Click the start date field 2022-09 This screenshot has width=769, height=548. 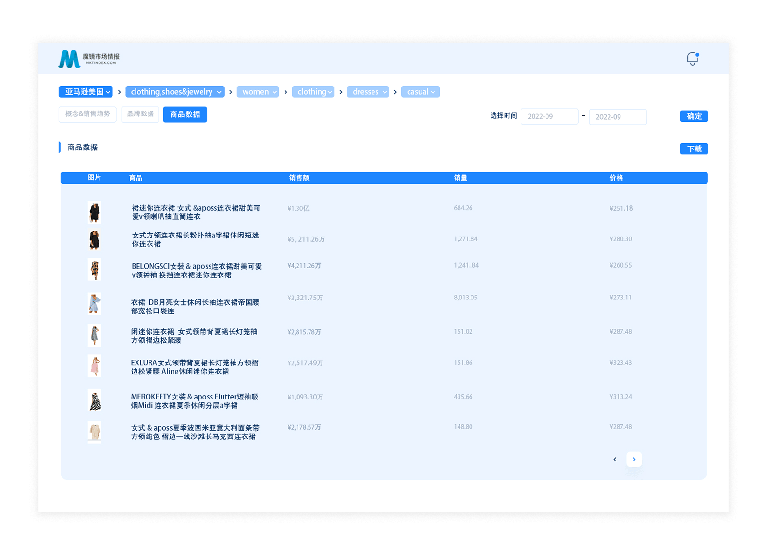point(549,116)
